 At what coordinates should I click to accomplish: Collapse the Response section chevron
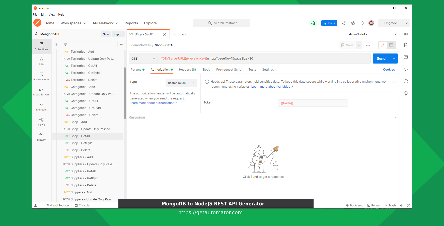pos(396,117)
